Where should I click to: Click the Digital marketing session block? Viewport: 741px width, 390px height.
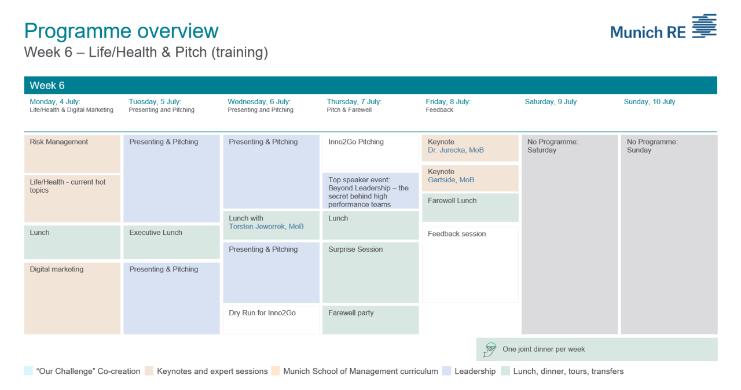72,298
